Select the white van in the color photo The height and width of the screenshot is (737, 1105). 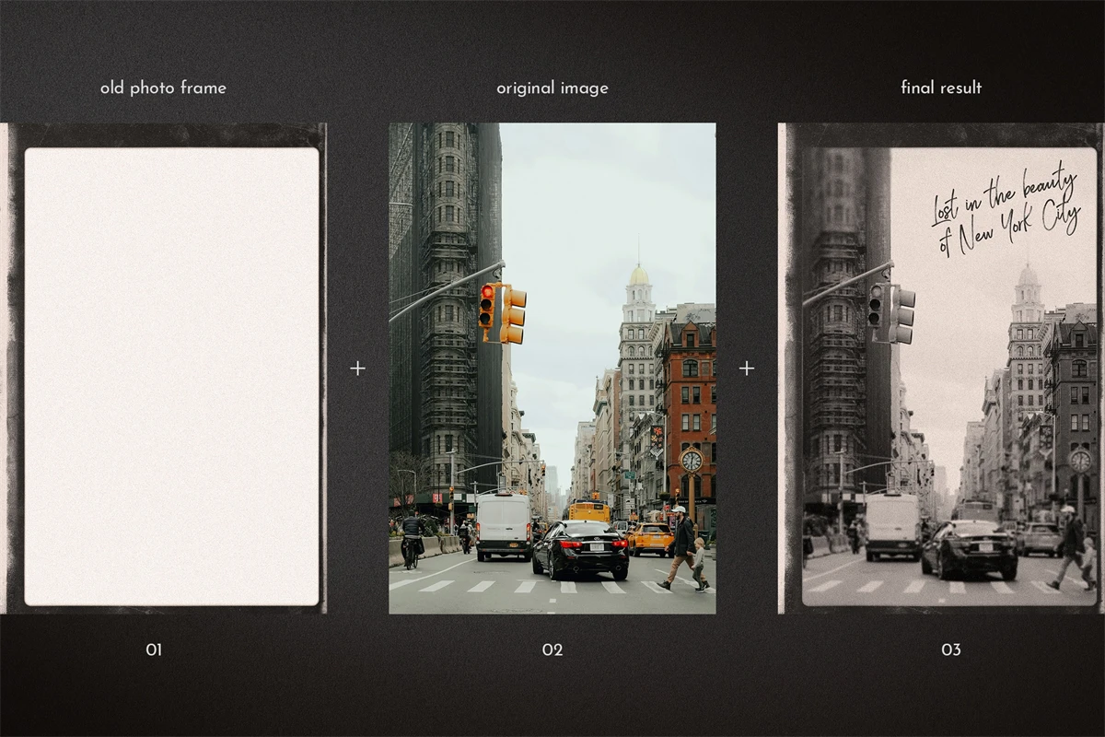(x=503, y=525)
